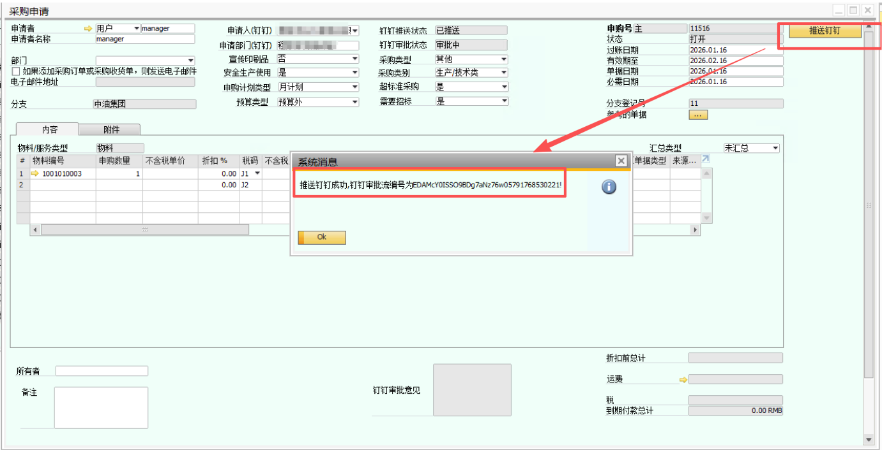This screenshot has width=882, height=450.
Task: Click the scroll-down arrow of the main window
Action: coord(868,439)
